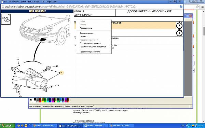Pick the yellow swatch in Paint palette
The width and height of the screenshot is (205, 128).
pos(43,101)
